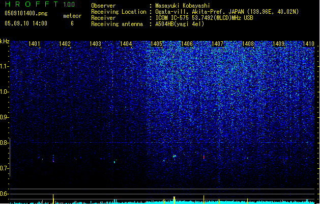
Task: Click the 1409 time axis label
Action: [x=278, y=44]
